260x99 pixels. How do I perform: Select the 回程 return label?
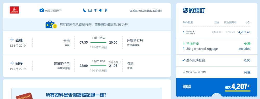[x=19, y=63]
